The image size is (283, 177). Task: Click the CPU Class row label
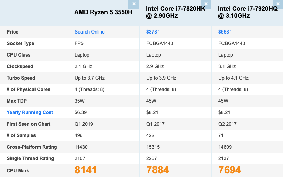tap(19, 55)
